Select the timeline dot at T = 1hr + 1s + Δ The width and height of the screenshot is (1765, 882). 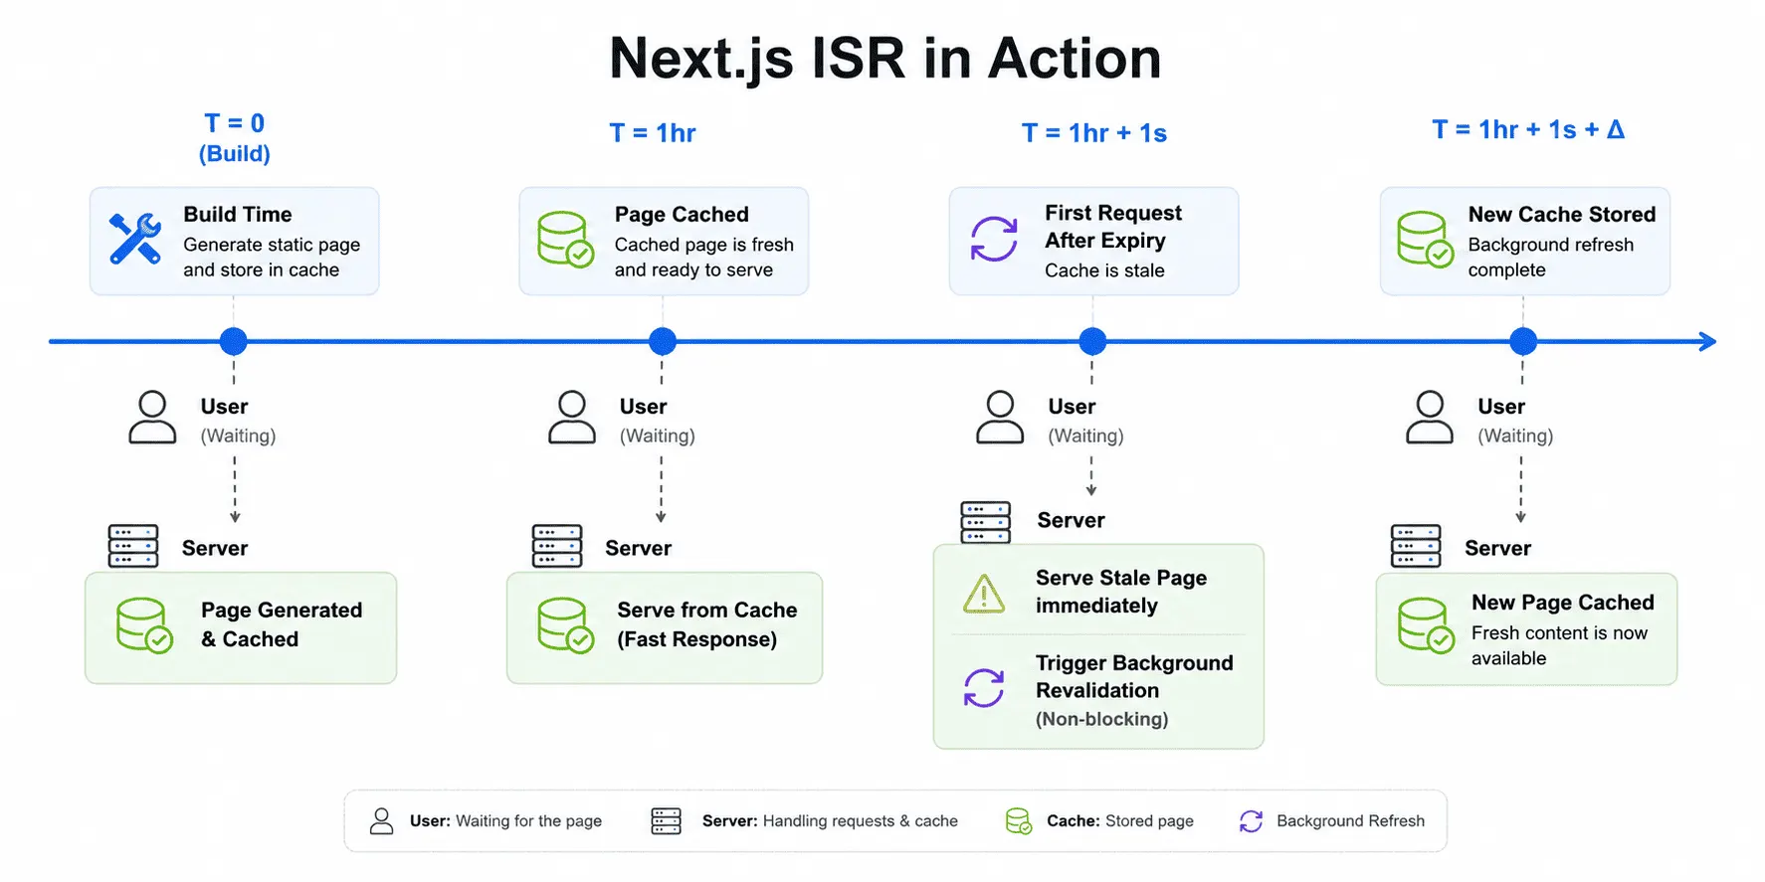[x=1523, y=341]
